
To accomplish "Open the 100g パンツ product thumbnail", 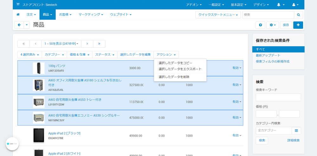I will (39, 68).
